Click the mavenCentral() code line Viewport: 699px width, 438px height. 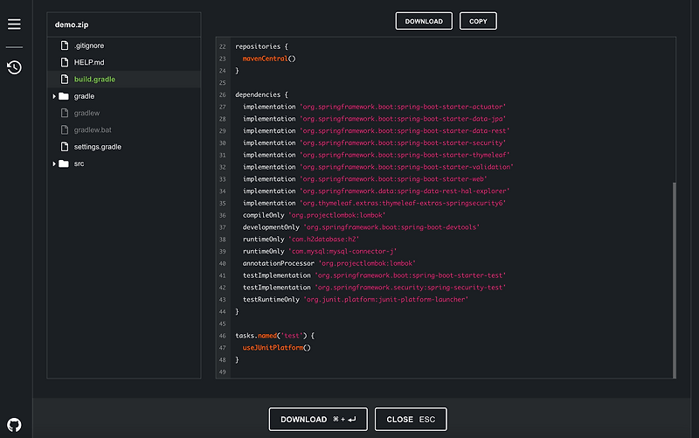pyautogui.click(x=269, y=59)
